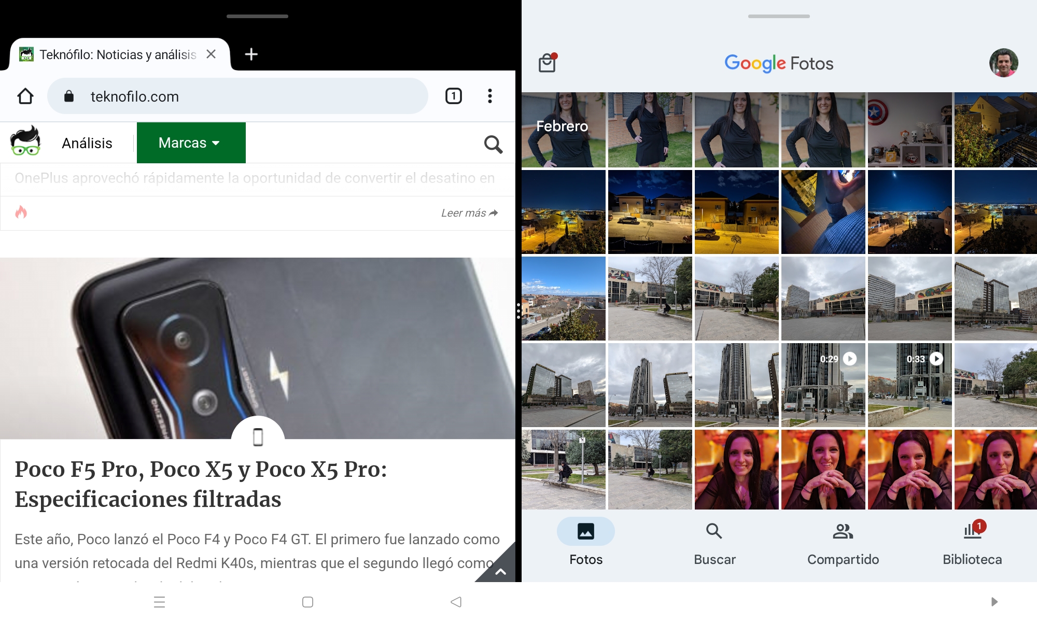The image size is (1037, 622).
Task: Play the 0:33 video thumbnail
Action: 910,385
